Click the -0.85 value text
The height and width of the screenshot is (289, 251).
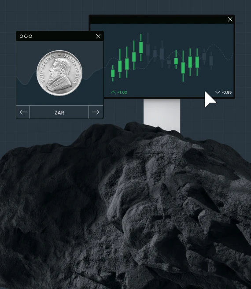click(x=227, y=93)
